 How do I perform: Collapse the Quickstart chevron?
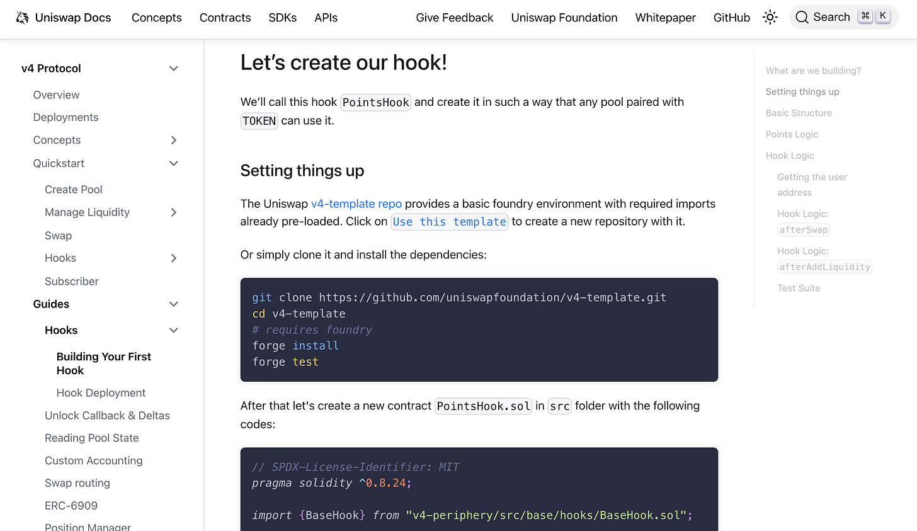click(x=174, y=164)
